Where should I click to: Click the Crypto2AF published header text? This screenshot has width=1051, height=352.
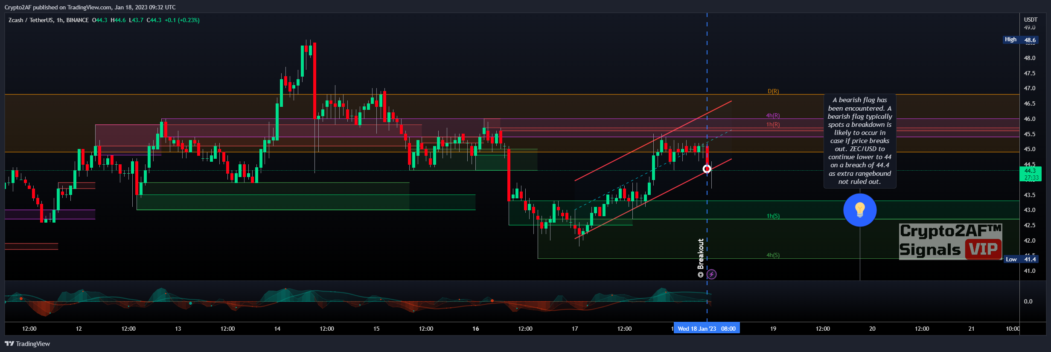click(x=90, y=7)
